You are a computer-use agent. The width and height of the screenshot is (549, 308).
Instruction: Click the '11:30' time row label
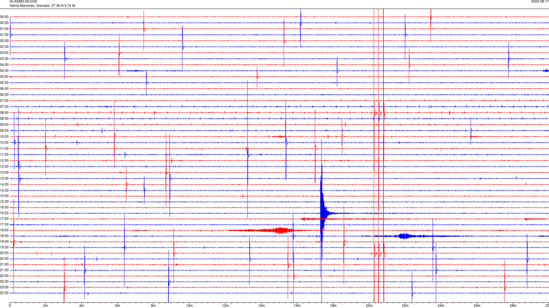(x=5, y=155)
